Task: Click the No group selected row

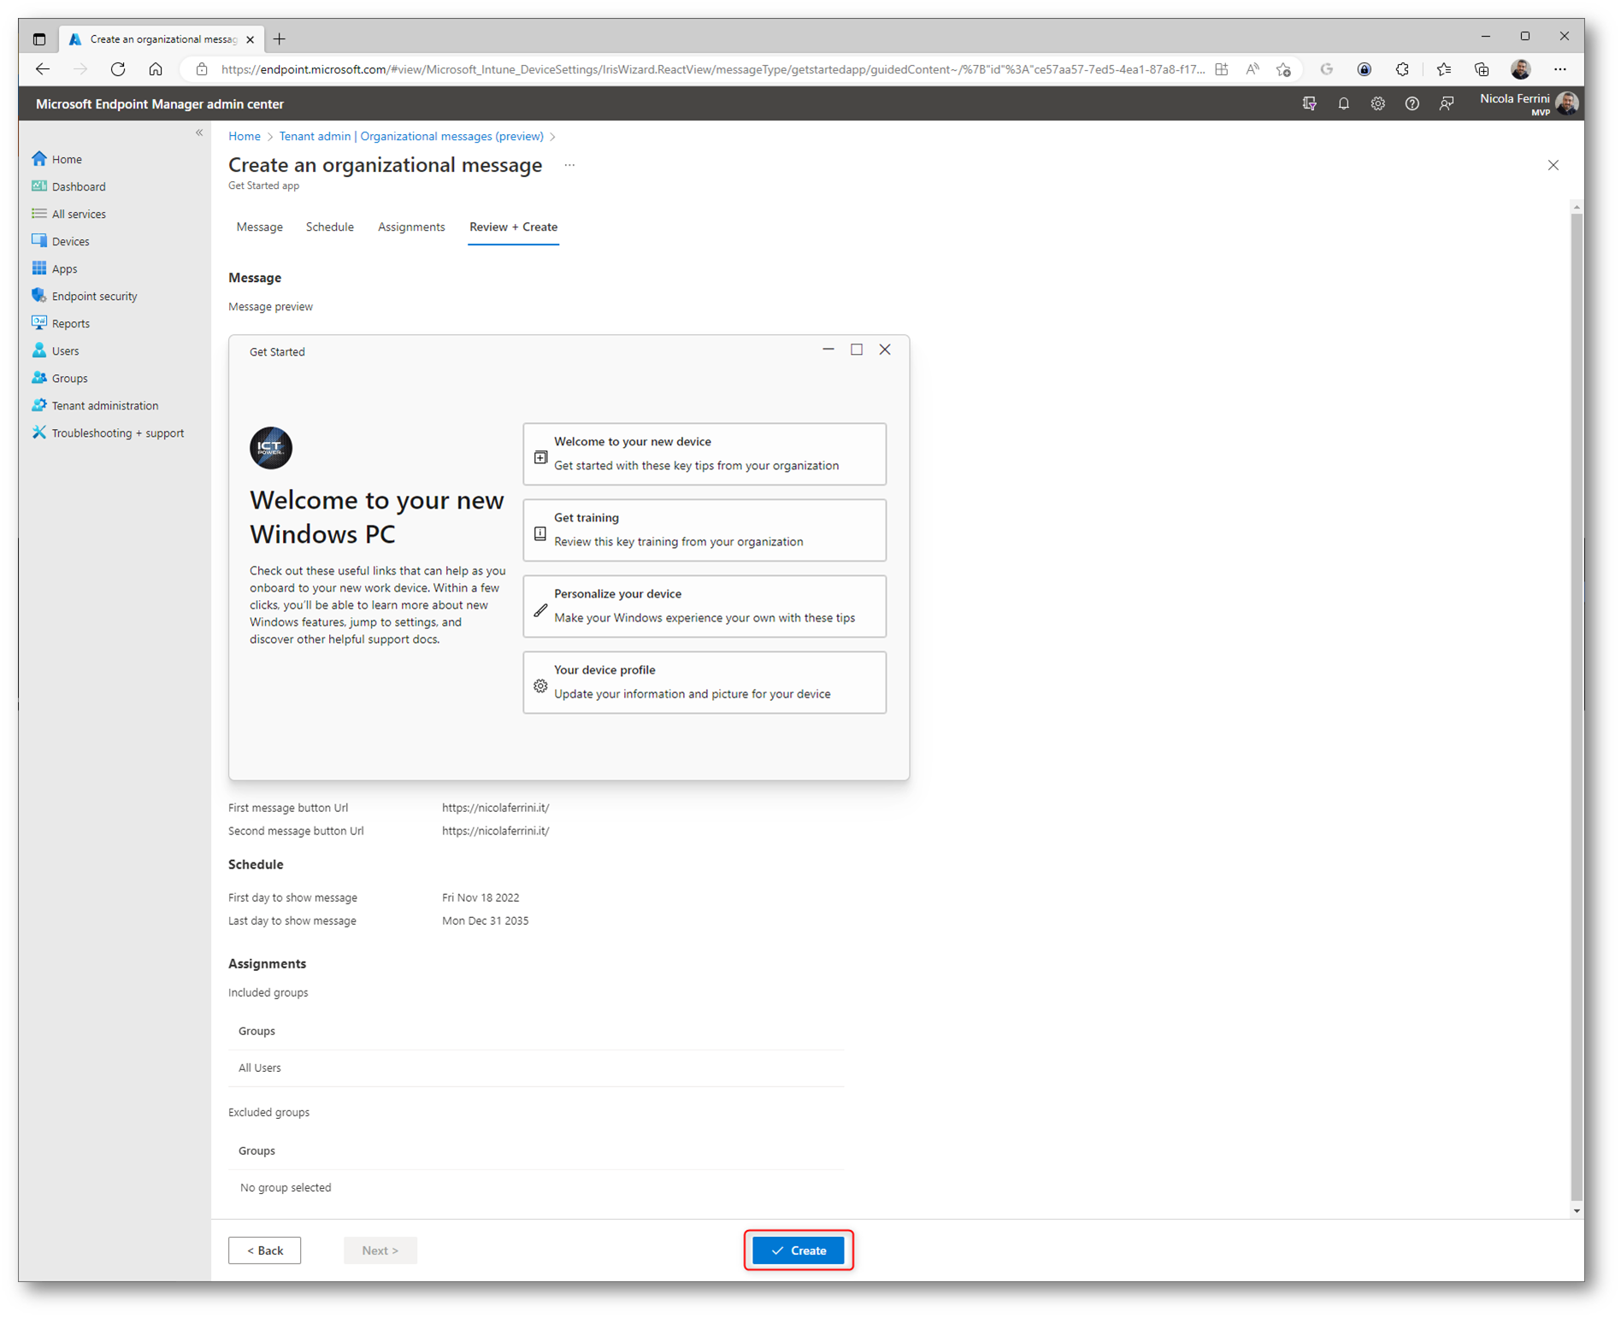Action: tap(536, 1187)
